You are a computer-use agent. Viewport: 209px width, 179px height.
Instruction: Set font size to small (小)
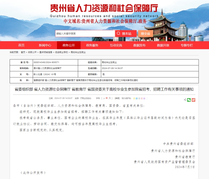tap(104, 98)
